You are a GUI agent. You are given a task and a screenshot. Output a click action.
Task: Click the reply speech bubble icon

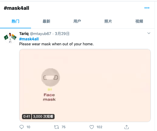pyautogui.click(x=21, y=127)
